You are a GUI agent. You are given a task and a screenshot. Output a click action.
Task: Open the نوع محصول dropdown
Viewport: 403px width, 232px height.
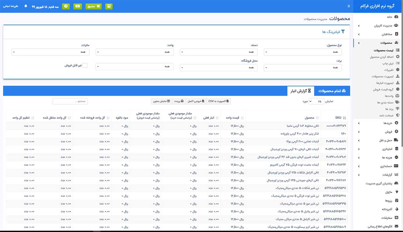[303, 52]
